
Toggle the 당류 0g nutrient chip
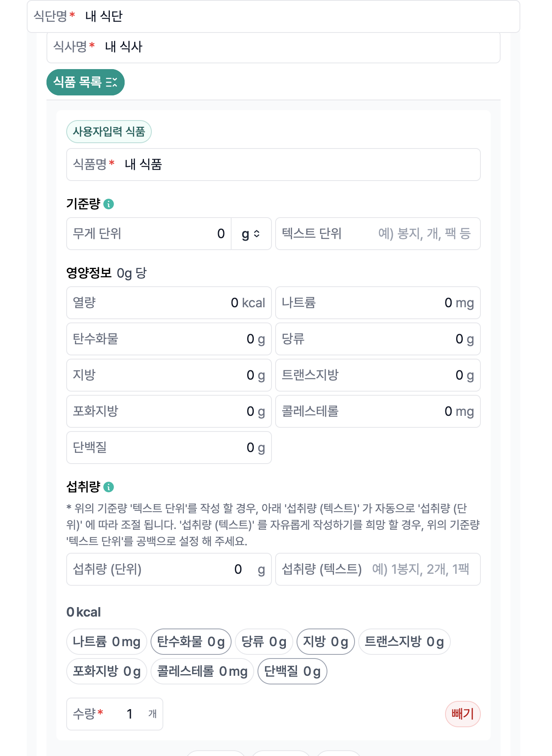coord(264,642)
